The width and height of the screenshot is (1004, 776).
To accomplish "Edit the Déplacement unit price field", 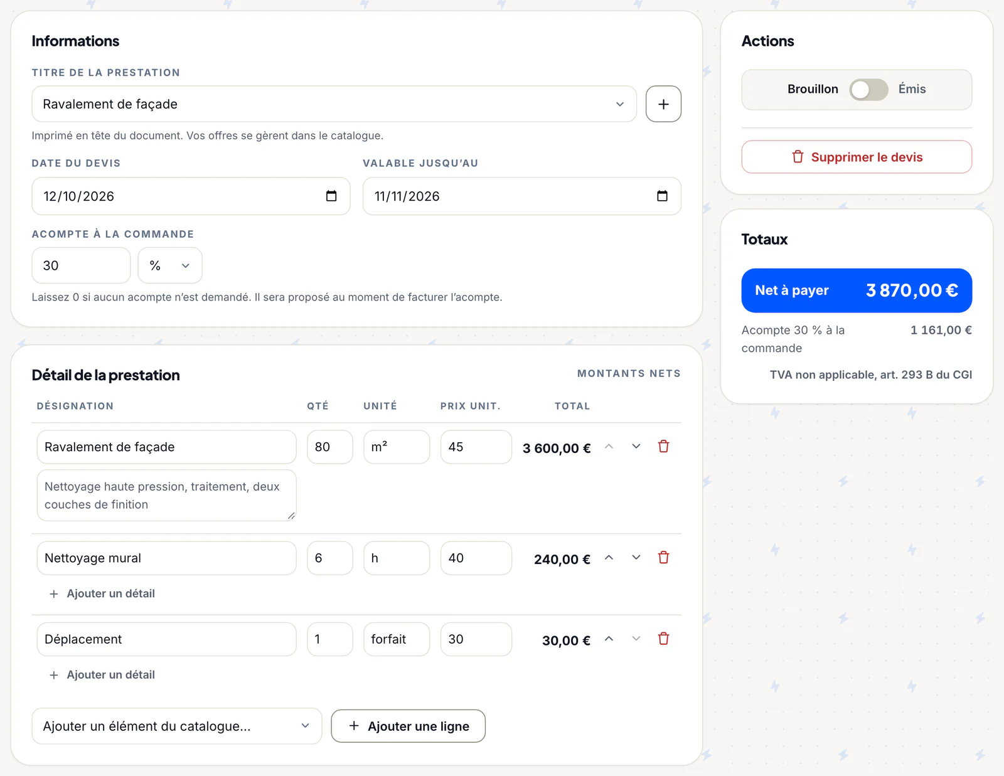I will (476, 639).
